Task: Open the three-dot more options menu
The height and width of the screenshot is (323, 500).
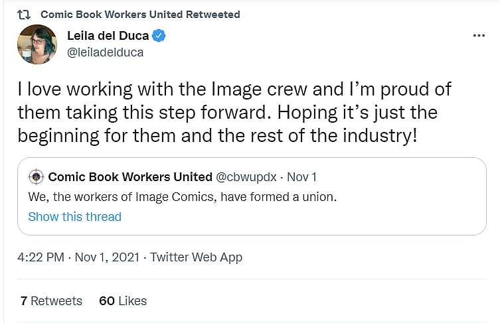Action: click(479, 36)
